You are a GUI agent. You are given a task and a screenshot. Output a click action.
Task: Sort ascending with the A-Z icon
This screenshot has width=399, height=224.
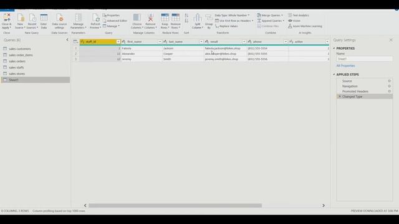tap(186, 16)
